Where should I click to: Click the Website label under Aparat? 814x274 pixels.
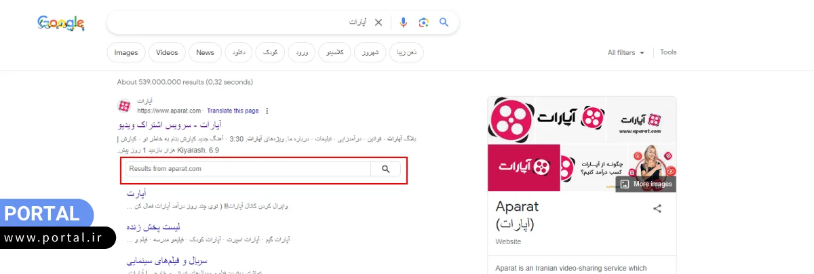pyautogui.click(x=509, y=241)
